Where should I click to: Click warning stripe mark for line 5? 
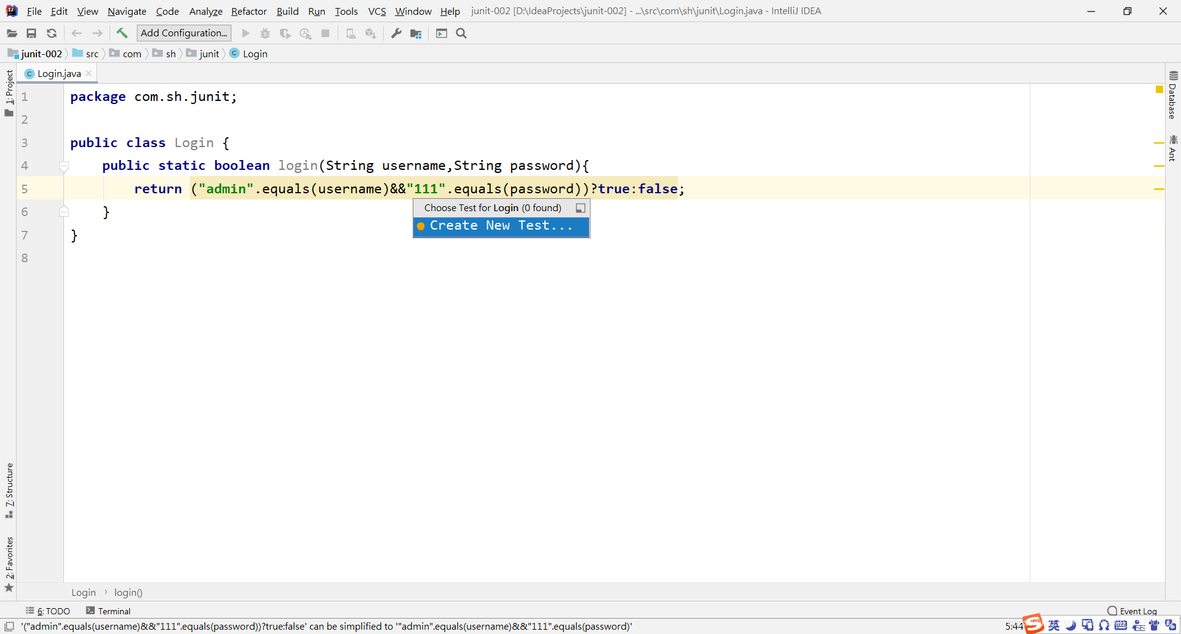[1159, 189]
